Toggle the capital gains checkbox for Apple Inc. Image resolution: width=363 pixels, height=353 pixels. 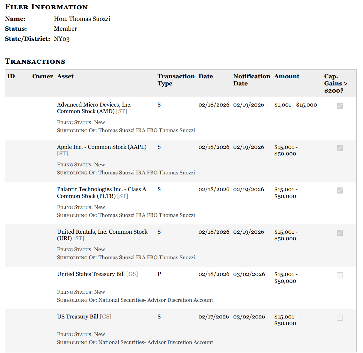click(x=339, y=148)
